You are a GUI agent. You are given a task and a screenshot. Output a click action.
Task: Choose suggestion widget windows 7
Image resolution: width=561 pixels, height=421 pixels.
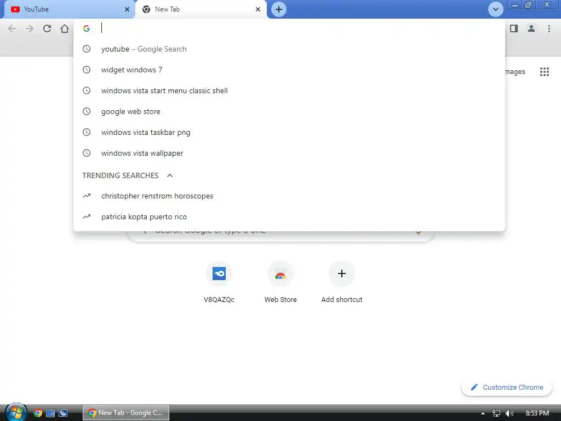(289, 70)
